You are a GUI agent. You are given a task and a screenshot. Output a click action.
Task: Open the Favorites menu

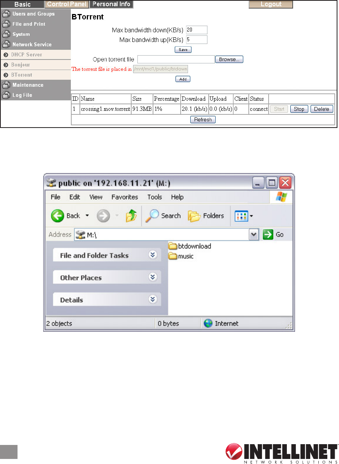click(125, 197)
